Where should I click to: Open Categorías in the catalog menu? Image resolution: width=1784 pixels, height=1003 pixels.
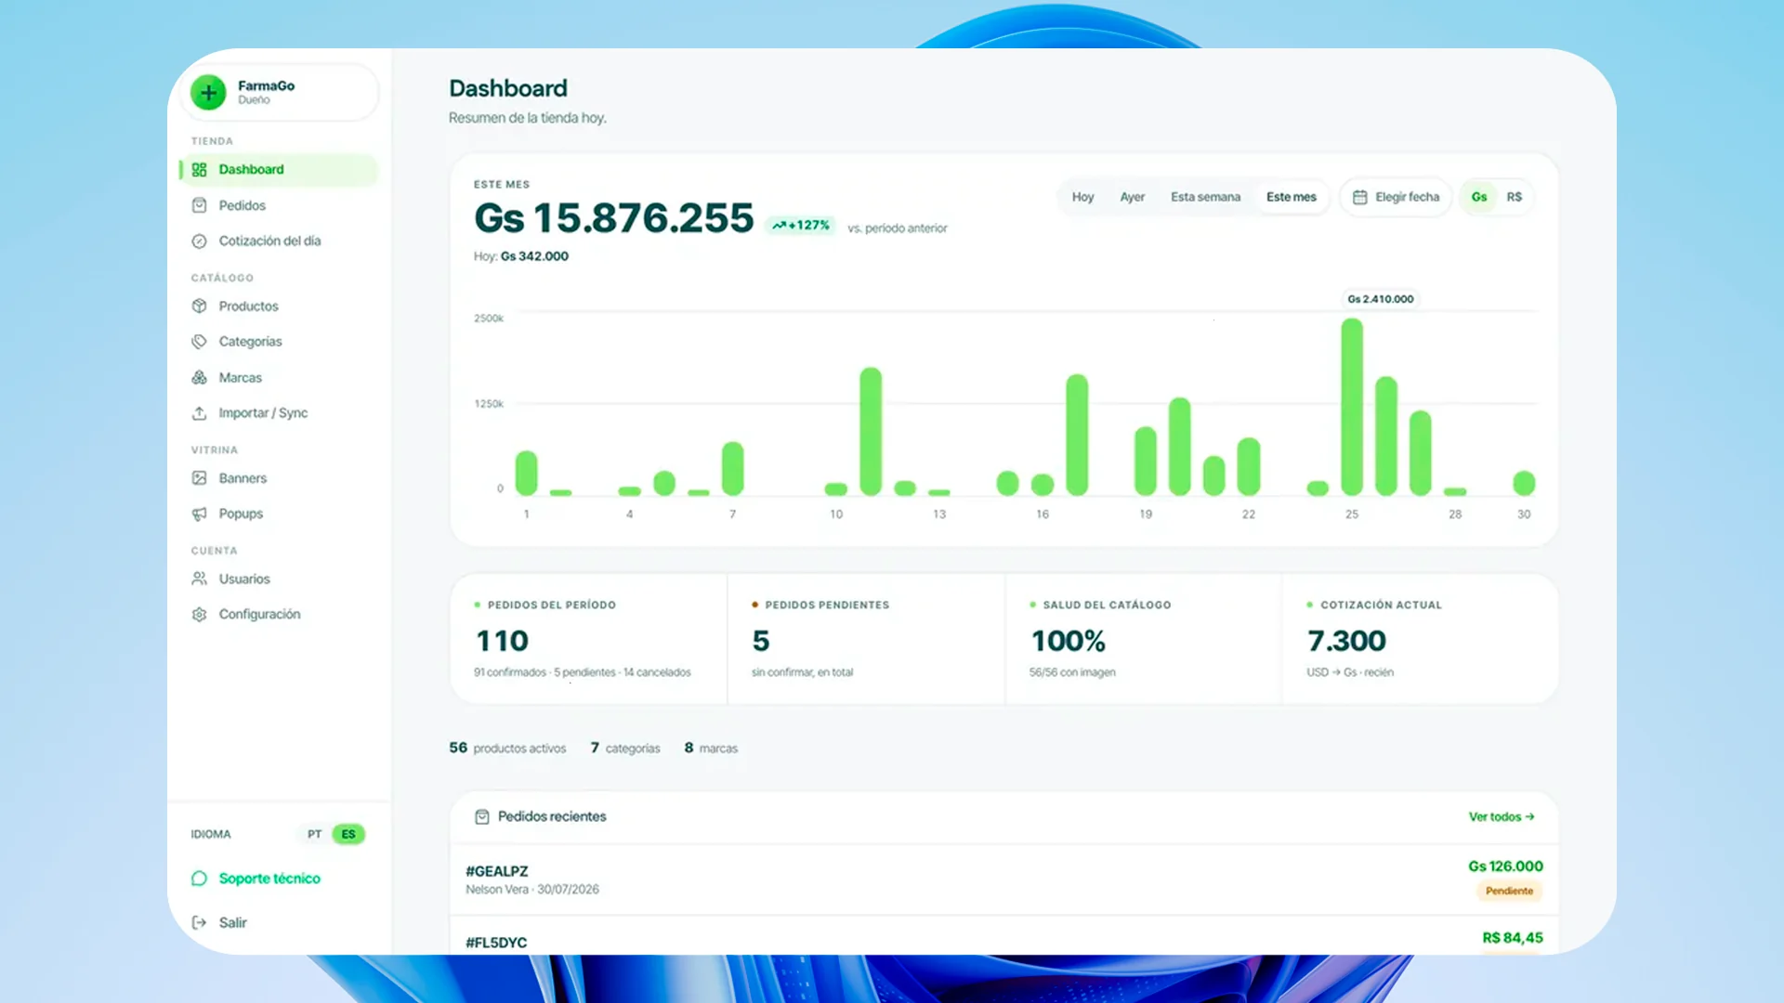coord(279,341)
